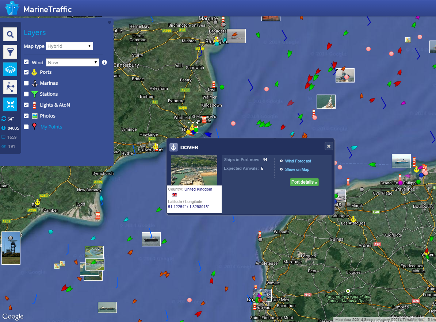Click the wind info icon
This screenshot has width=436, height=322.
click(x=104, y=62)
